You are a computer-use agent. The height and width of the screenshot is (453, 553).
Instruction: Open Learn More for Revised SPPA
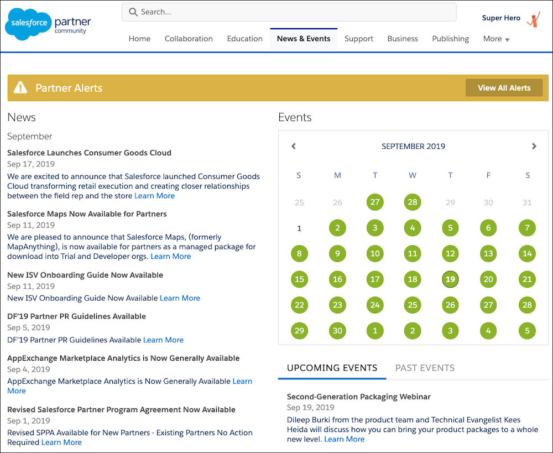click(61, 442)
